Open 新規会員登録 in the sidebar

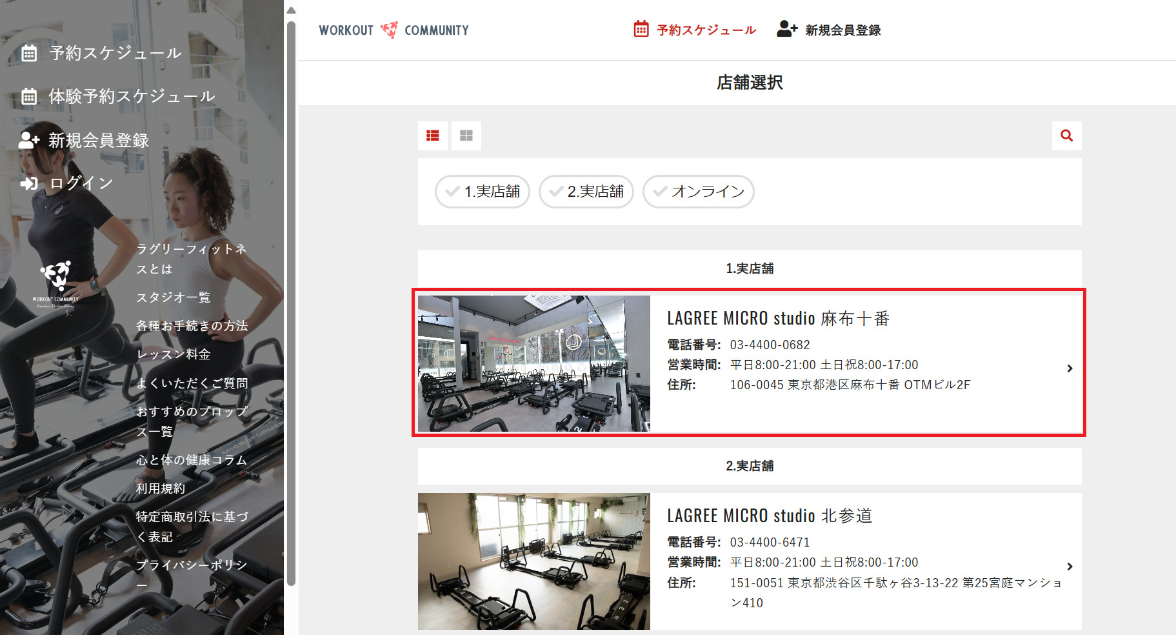tap(99, 140)
